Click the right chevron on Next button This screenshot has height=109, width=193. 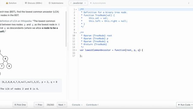(65, 105)
